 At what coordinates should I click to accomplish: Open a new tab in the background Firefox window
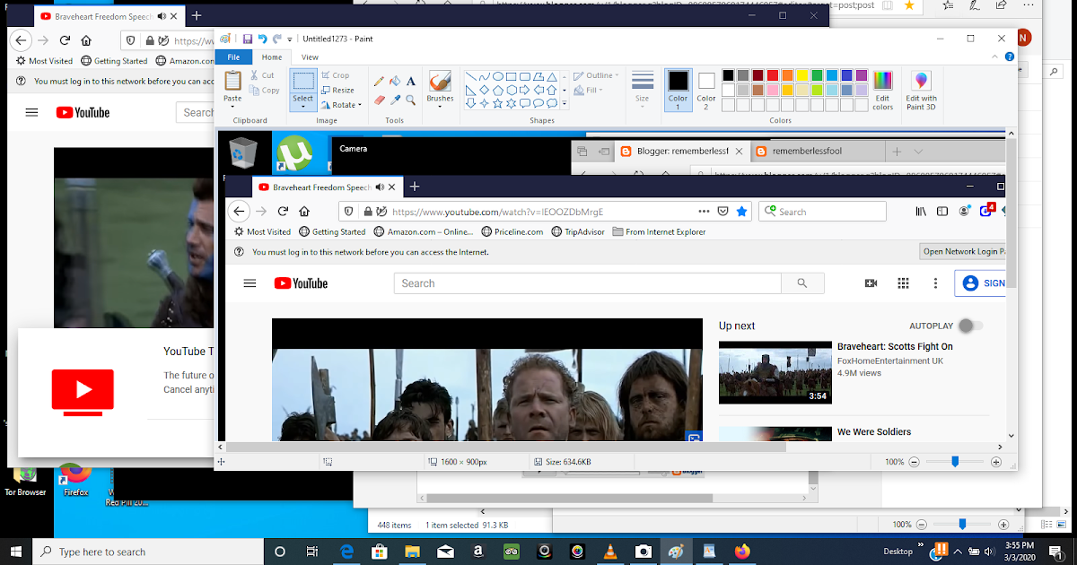coord(196,15)
